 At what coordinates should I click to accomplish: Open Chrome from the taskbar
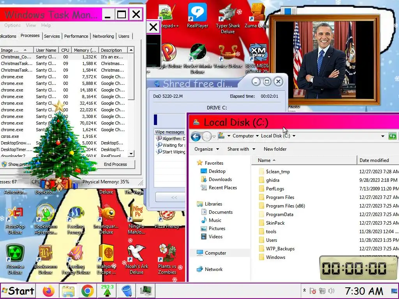point(87,291)
